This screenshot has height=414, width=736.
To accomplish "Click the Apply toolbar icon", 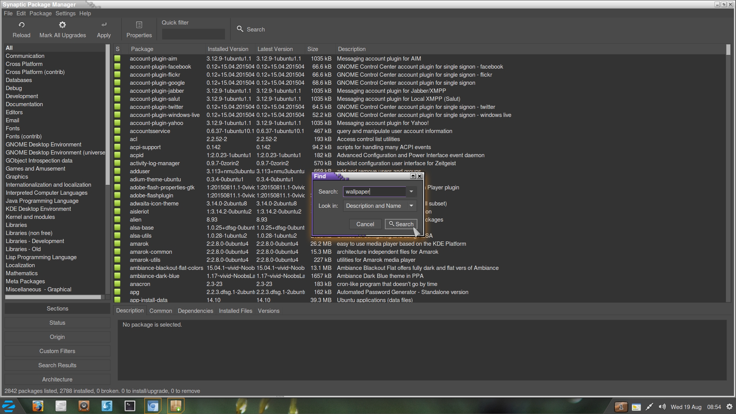I will (x=104, y=25).
